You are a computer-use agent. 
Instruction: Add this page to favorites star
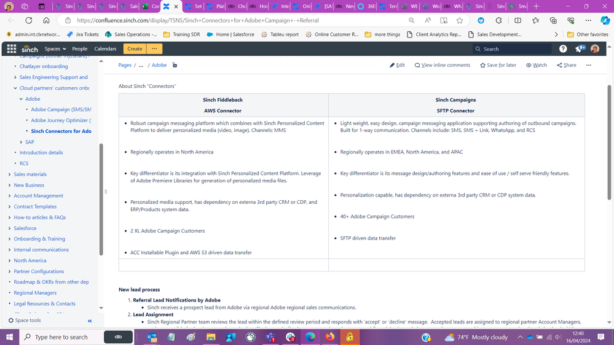[460, 20]
